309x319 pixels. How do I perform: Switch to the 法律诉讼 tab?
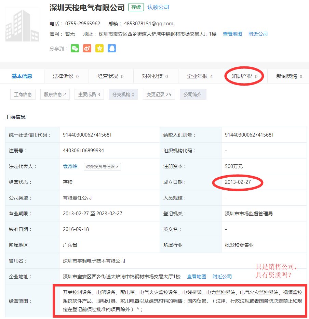(66, 76)
